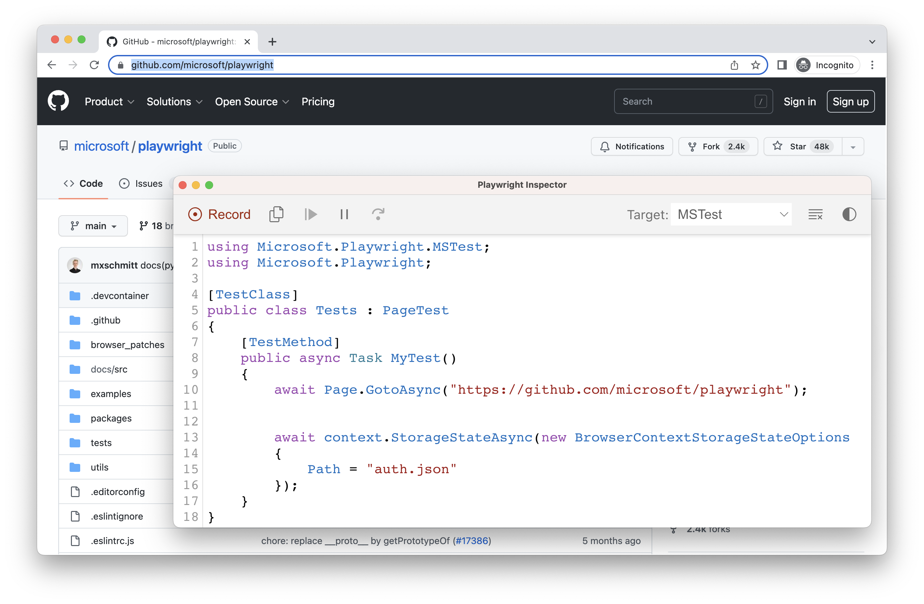Toggle Inspector color theme half-circle icon
This screenshot has width=924, height=604.
click(x=849, y=214)
